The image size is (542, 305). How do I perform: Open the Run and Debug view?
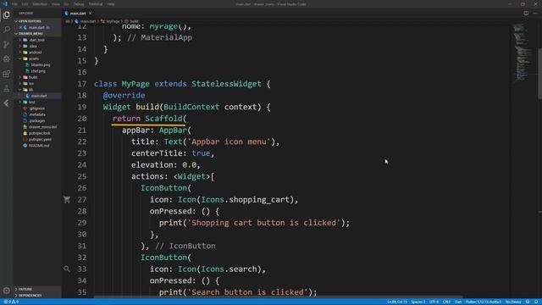pos(6,58)
